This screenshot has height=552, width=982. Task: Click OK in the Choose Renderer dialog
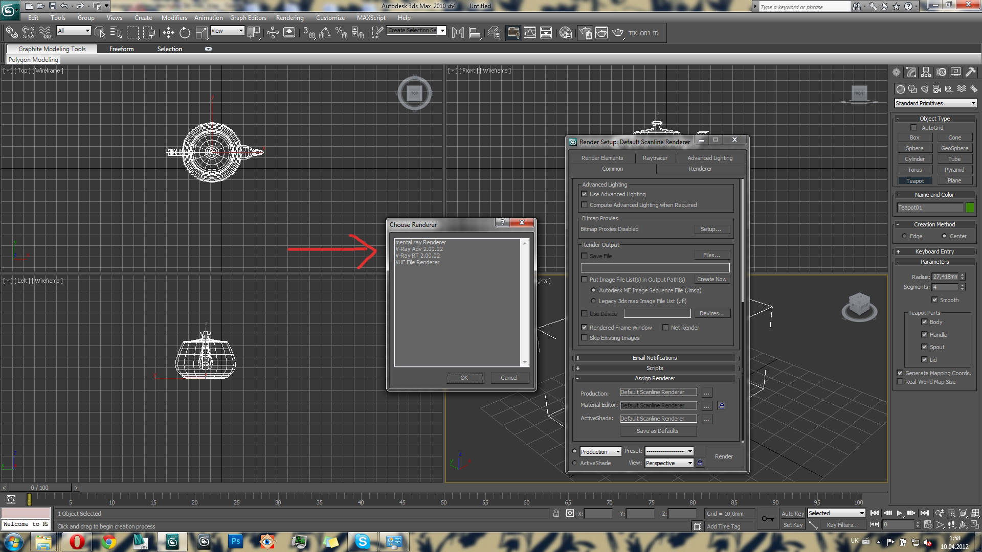coord(464,378)
